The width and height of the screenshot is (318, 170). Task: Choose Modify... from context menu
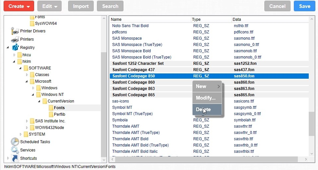tap(207, 98)
